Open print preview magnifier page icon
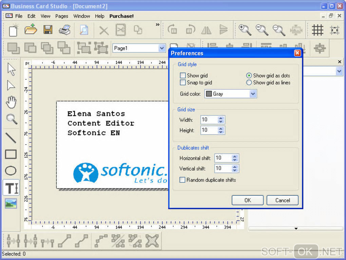 tap(84, 30)
